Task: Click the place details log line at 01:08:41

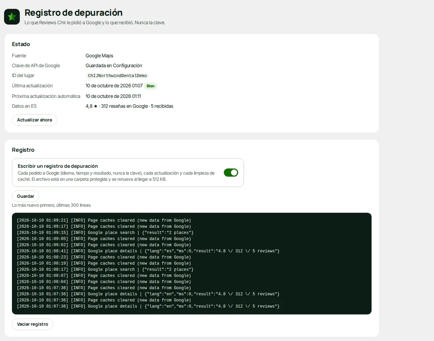Action: (148, 251)
